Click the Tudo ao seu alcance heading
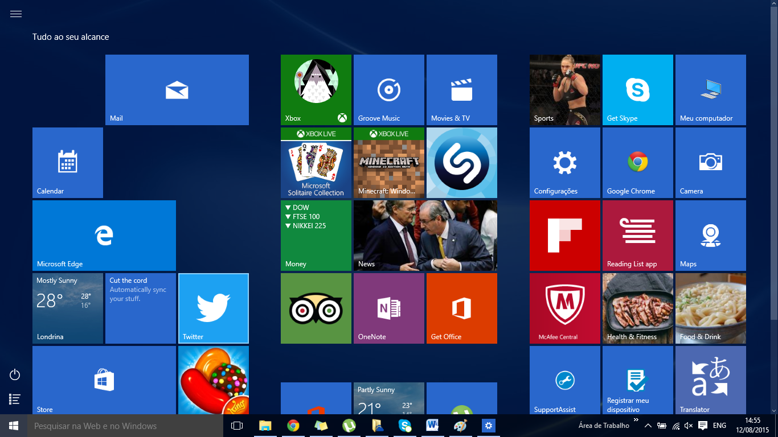This screenshot has width=778, height=437. coord(71,37)
